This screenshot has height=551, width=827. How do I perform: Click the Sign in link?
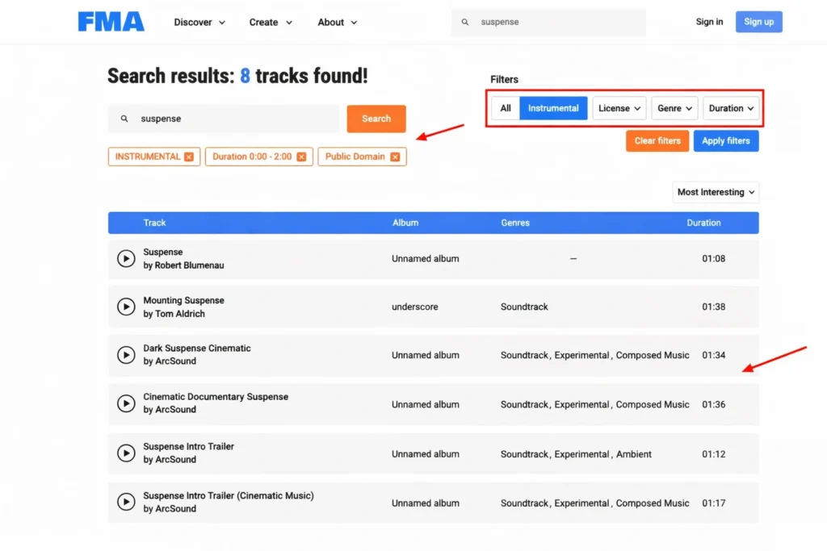point(709,22)
